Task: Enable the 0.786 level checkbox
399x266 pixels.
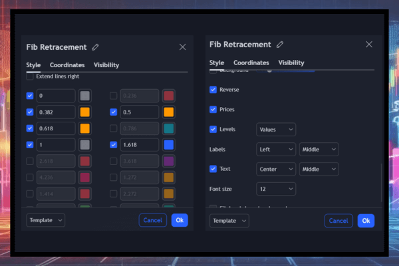Action: (x=113, y=128)
